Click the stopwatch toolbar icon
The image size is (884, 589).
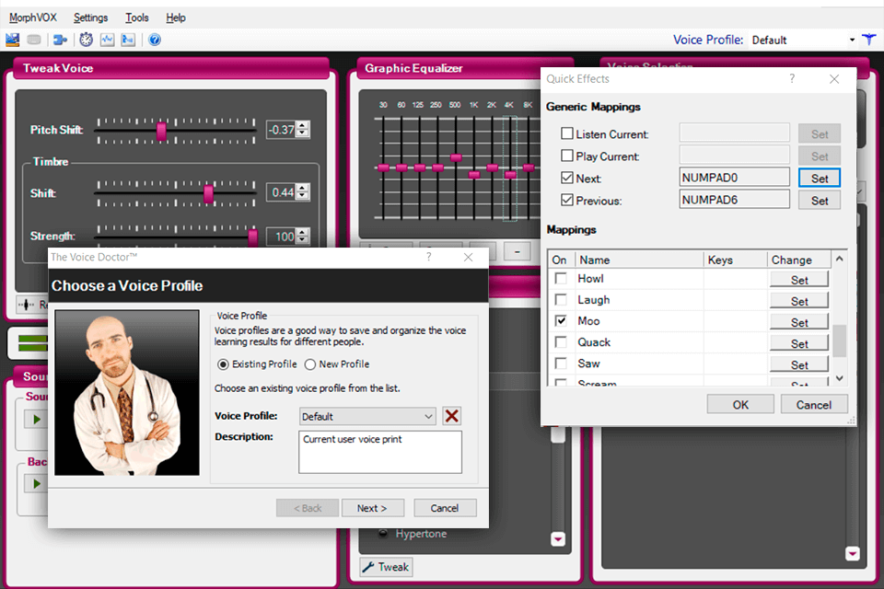(x=86, y=40)
